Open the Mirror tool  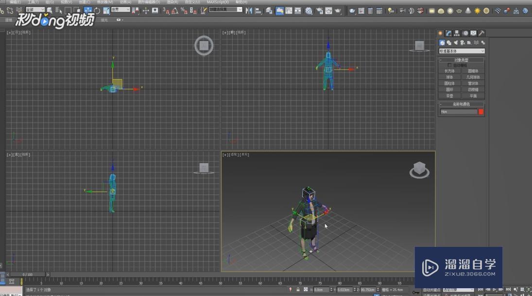pyautogui.click(x=249, y=10)
